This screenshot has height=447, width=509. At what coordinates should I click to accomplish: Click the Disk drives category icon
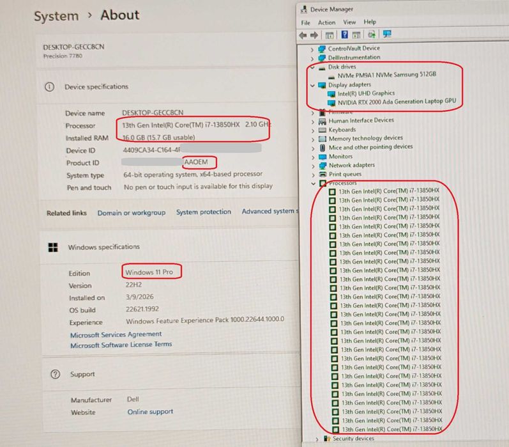tap(322, 68)
